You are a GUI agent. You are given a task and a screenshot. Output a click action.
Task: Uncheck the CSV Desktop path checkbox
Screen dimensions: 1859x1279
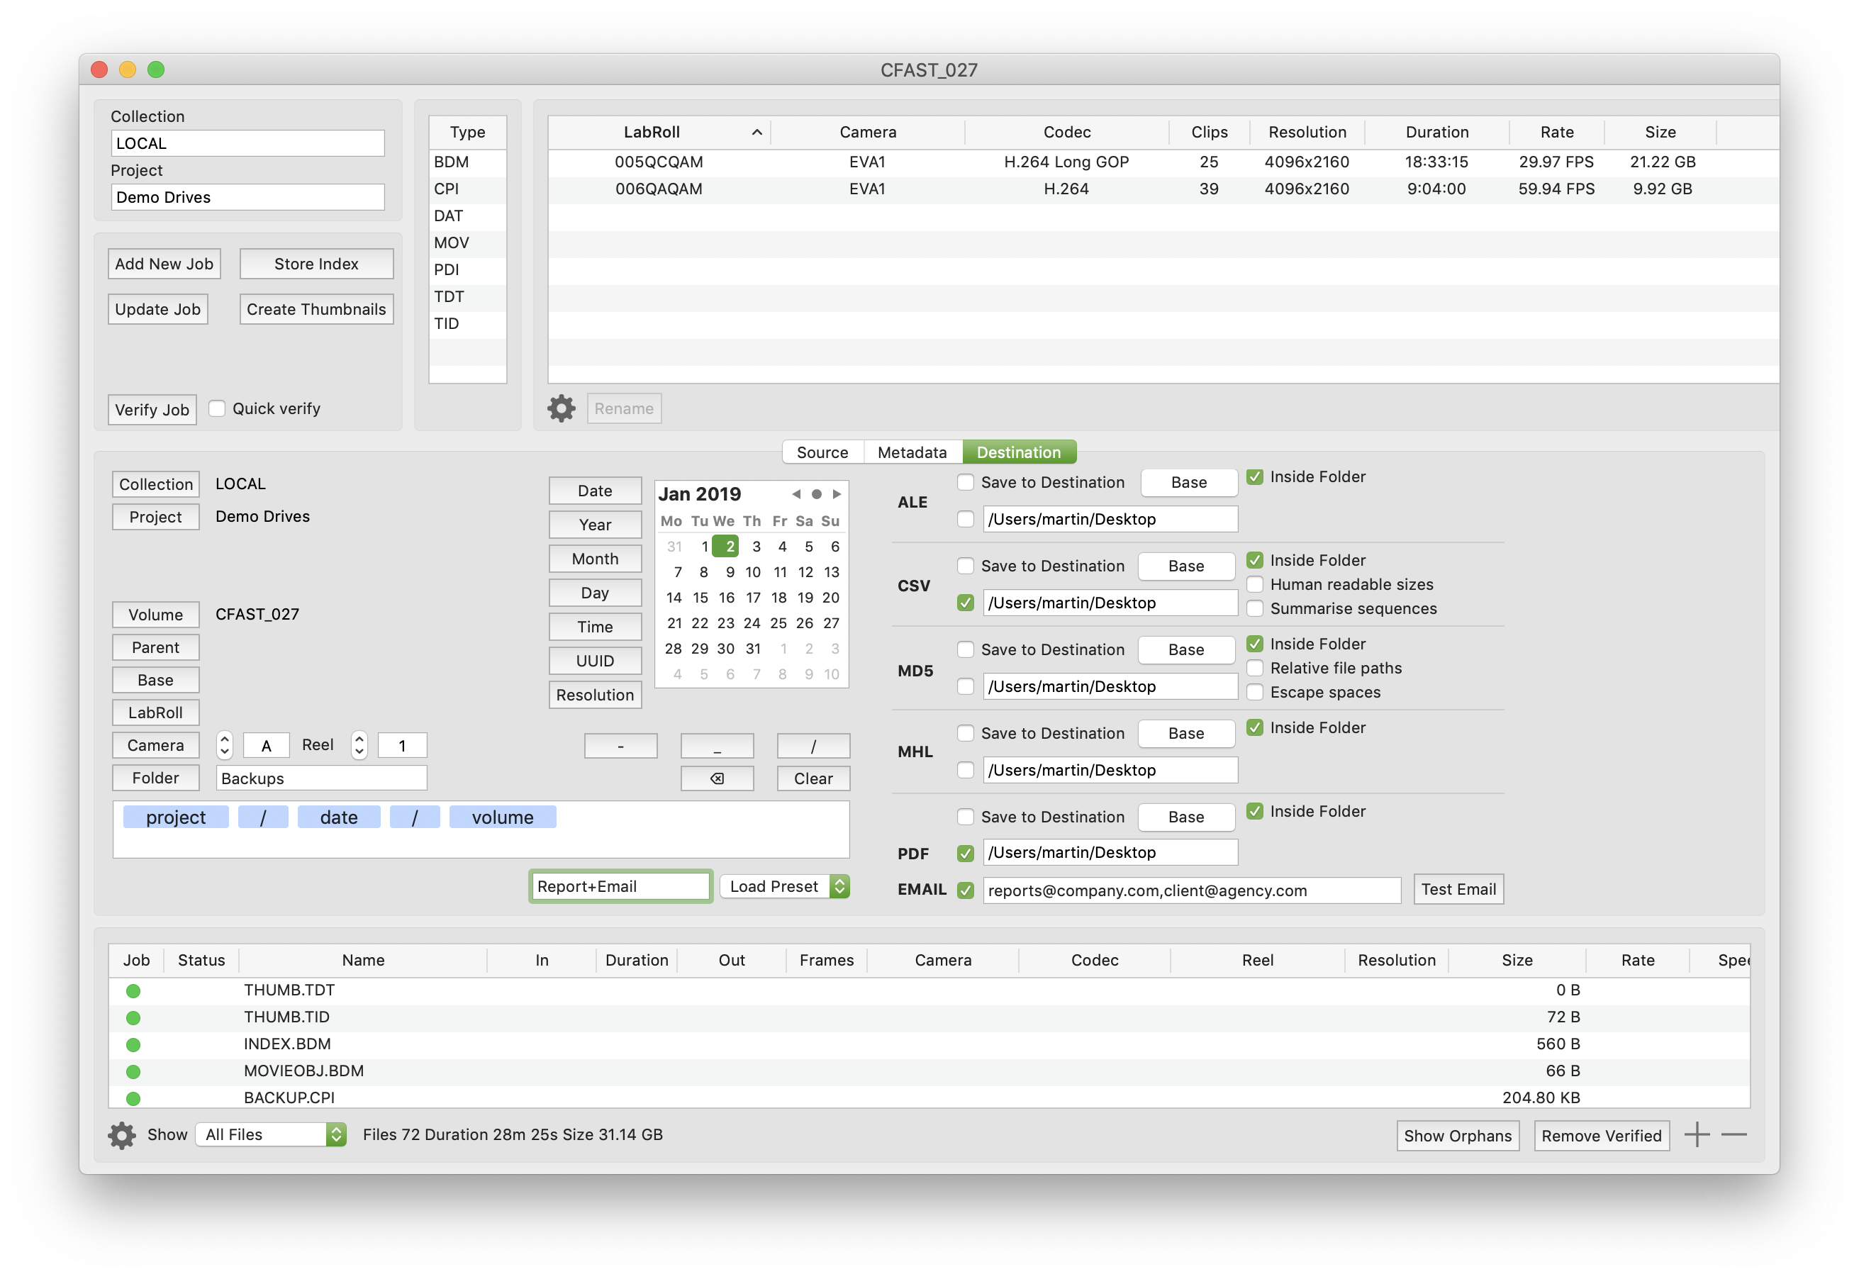[x=966, y=603]
